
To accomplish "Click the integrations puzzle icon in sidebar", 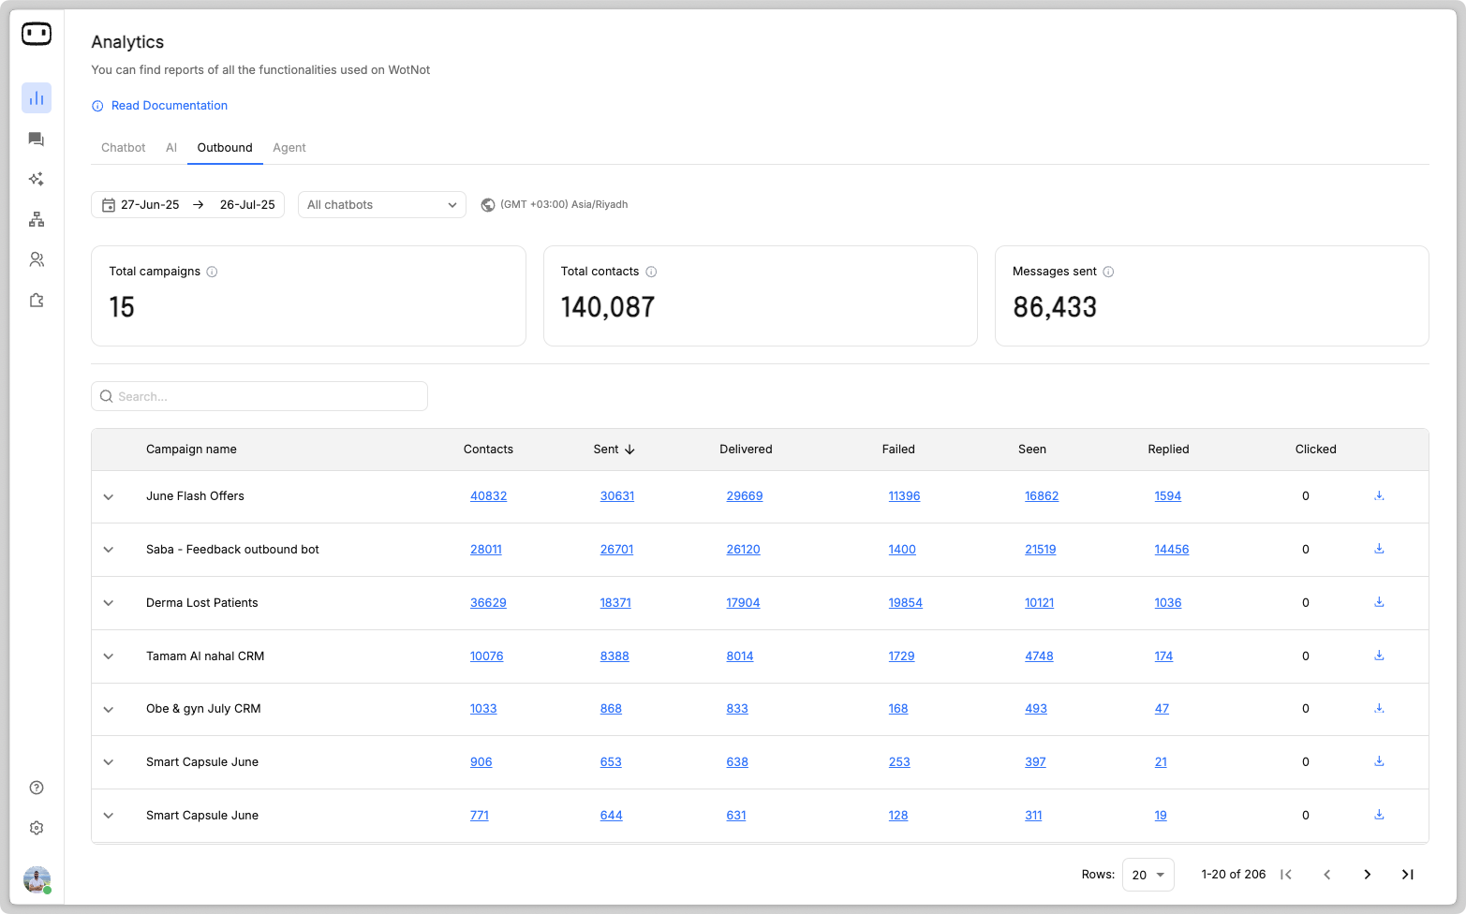I will tap(37, 301).
